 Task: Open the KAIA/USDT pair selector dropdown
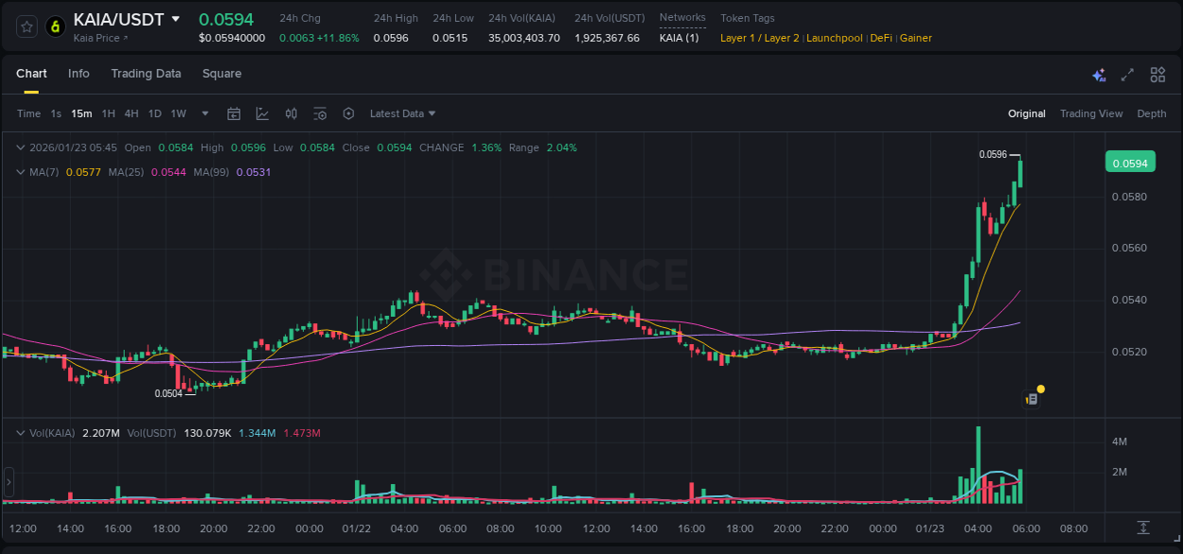point(176,18)
